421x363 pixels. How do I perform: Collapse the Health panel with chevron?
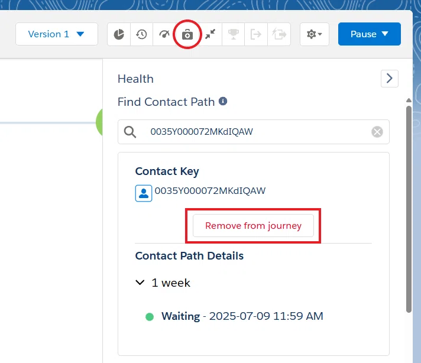[390, 79]
